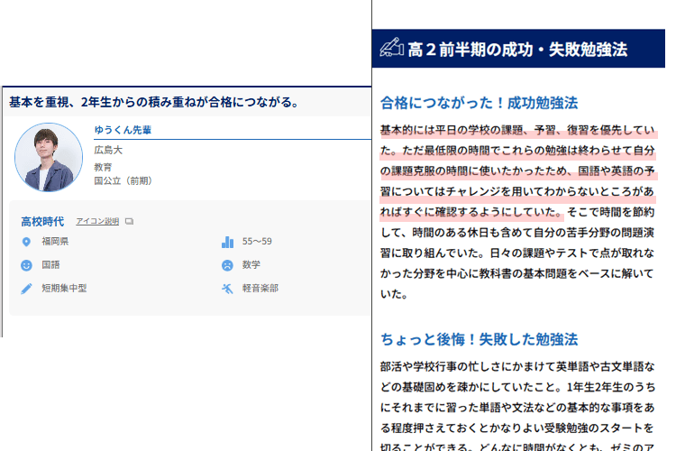This screenshot has width=676, height=451.
Task: Click the location pin icon beside 福岡県
Action: tap(26, 242)
